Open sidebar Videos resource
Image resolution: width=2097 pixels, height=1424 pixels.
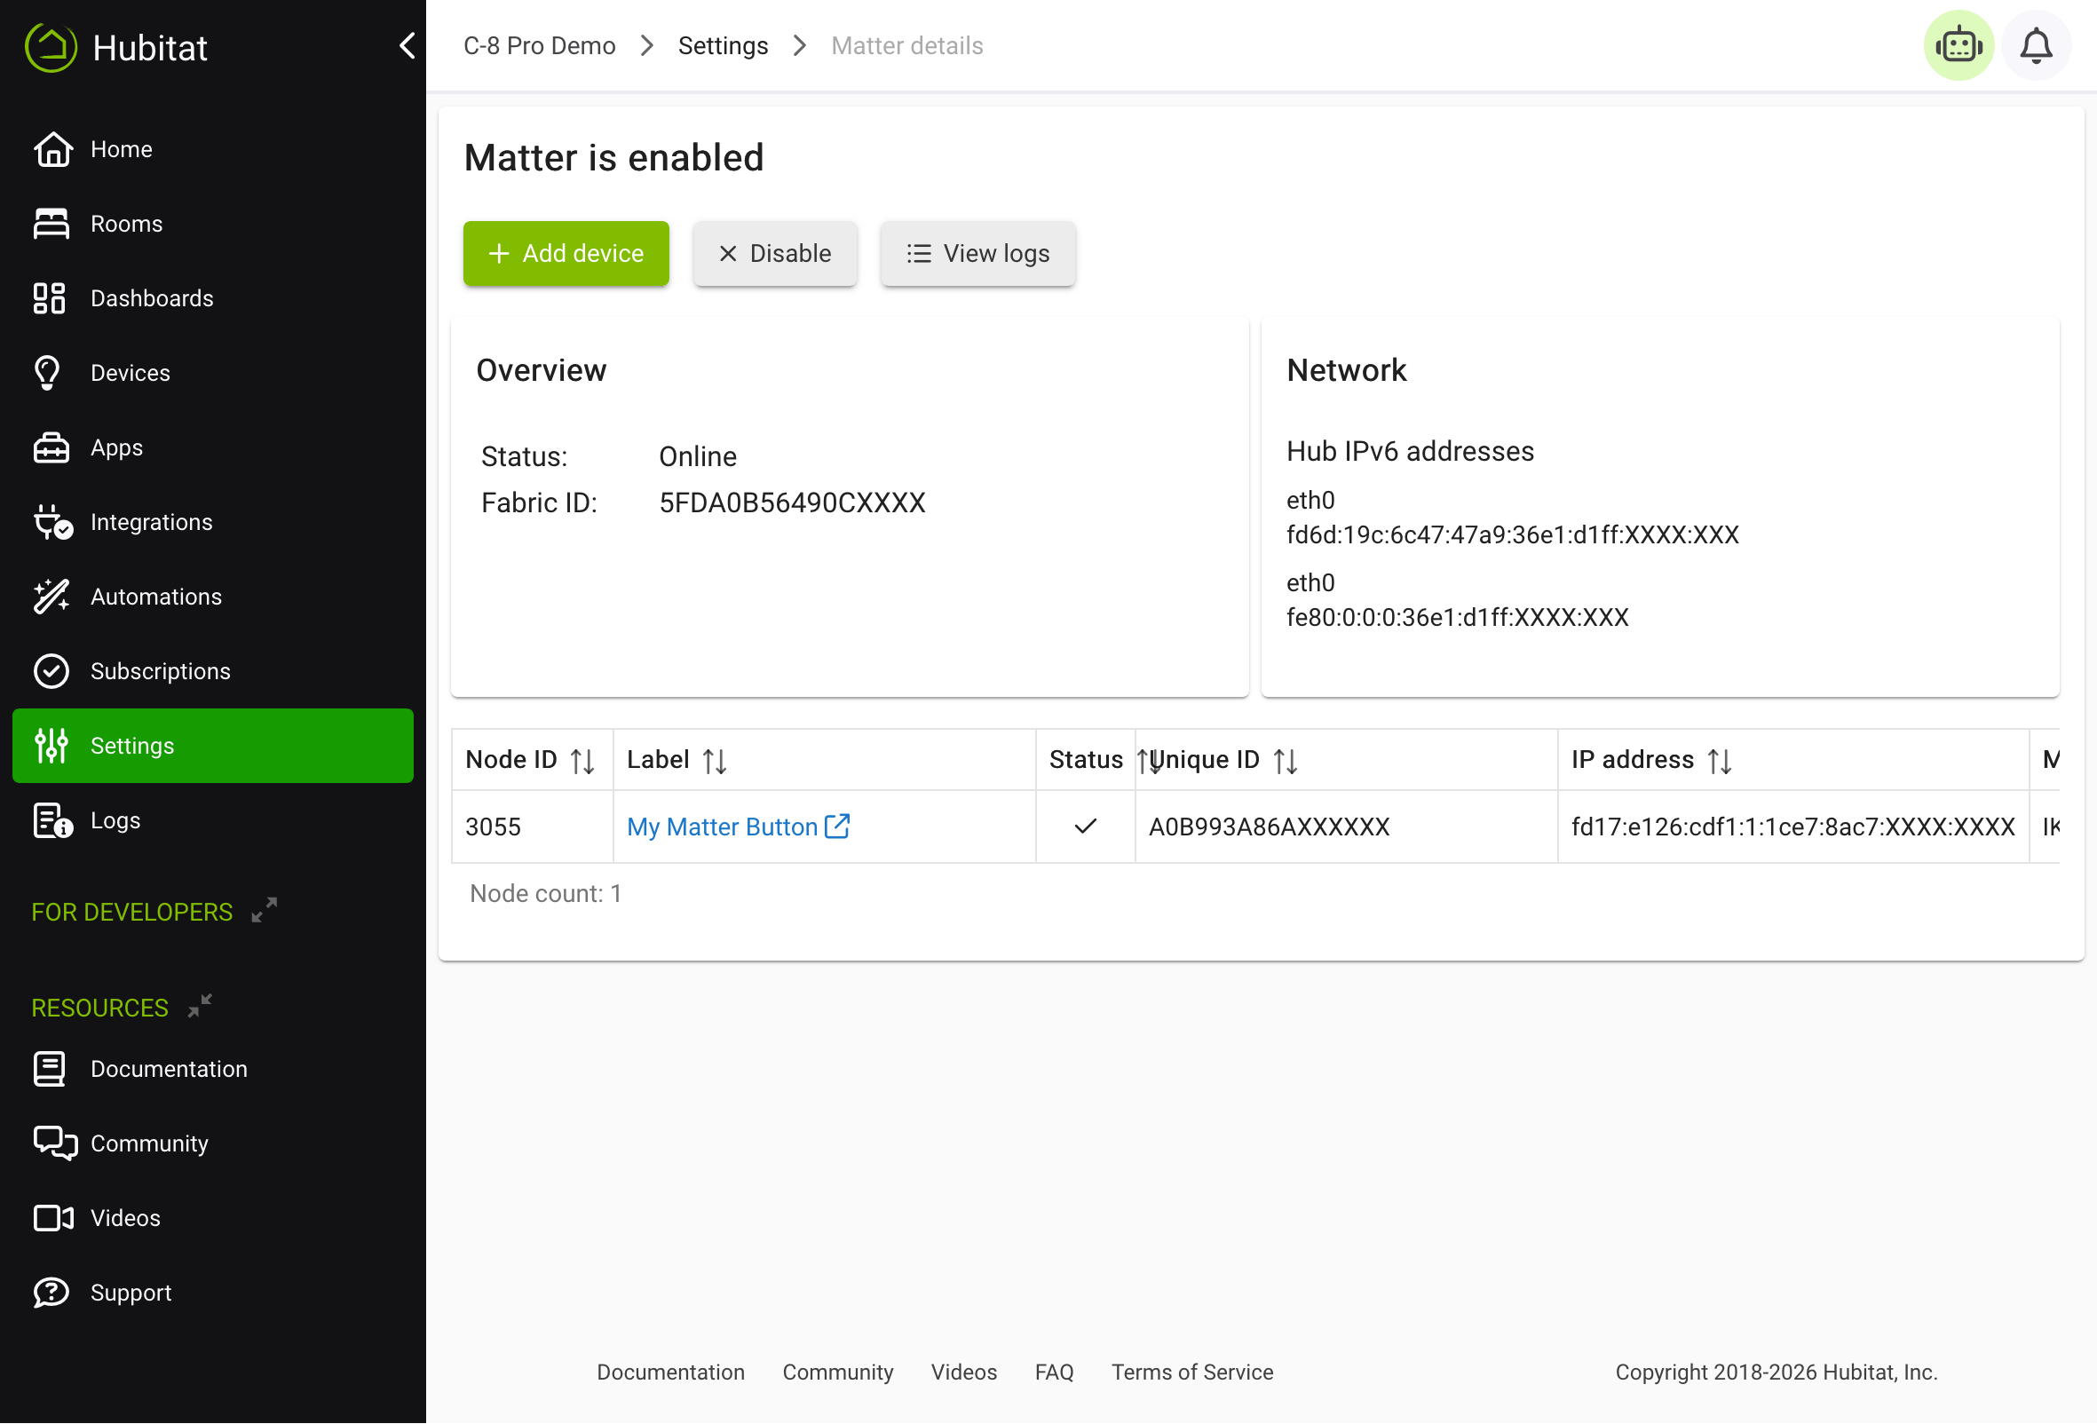coord(213,1219)
